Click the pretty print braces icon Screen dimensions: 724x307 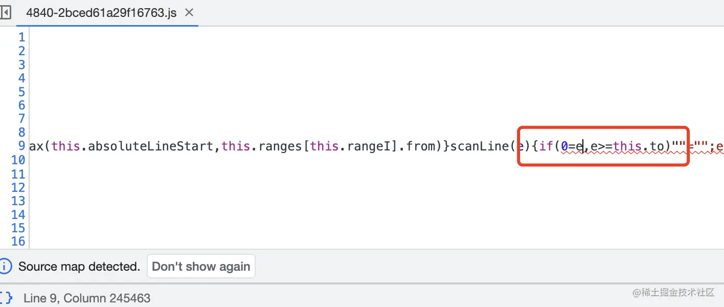point(6,298)
